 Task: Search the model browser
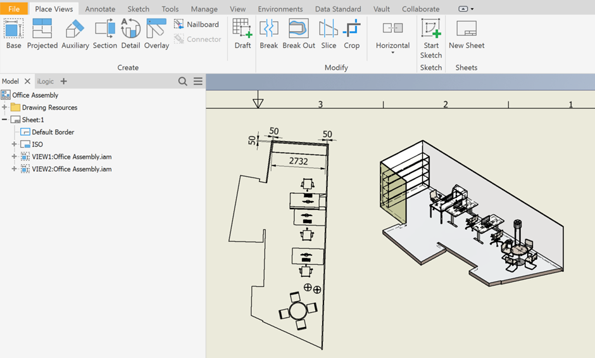pyautogui.click(x=182, y=81)
